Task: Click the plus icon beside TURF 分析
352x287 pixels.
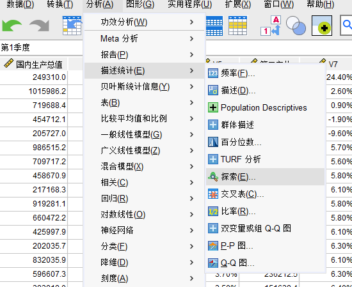Action: tap(213, 159)
